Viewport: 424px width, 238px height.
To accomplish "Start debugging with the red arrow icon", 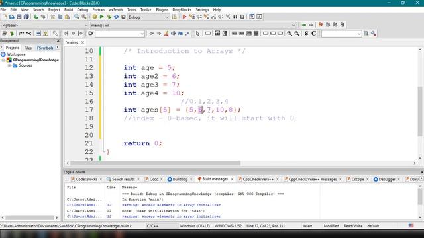I will (184, 17).
